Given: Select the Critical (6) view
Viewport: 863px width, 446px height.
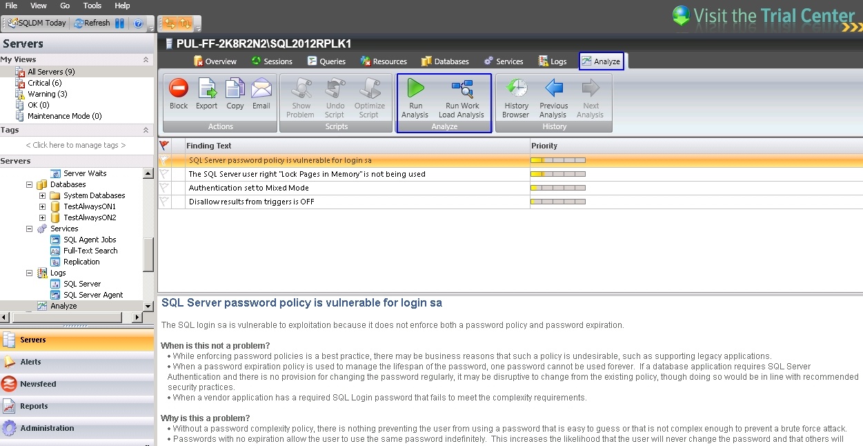Looking at the screenshot, I should (x=44, y=83).
